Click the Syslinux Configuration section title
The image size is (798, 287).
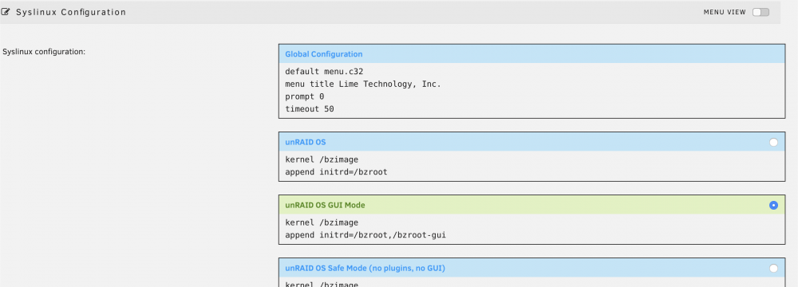pos(71,12)
